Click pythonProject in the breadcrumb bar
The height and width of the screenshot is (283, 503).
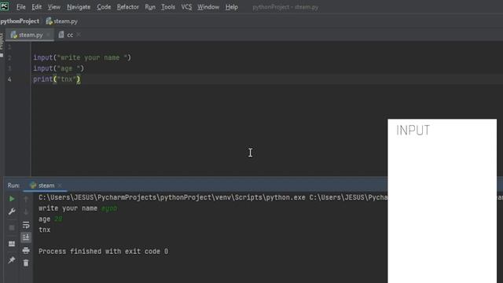20,21
